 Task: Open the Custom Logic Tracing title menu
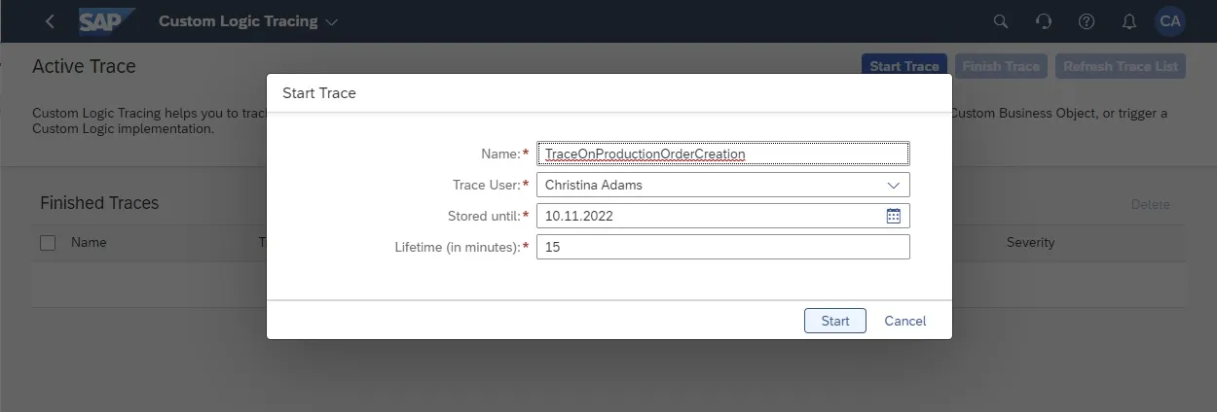coord(248,21)
